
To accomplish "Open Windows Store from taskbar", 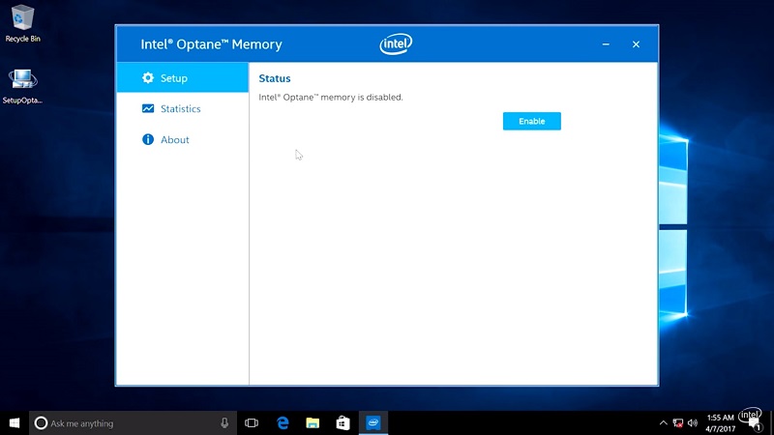I will coord(343,423).
